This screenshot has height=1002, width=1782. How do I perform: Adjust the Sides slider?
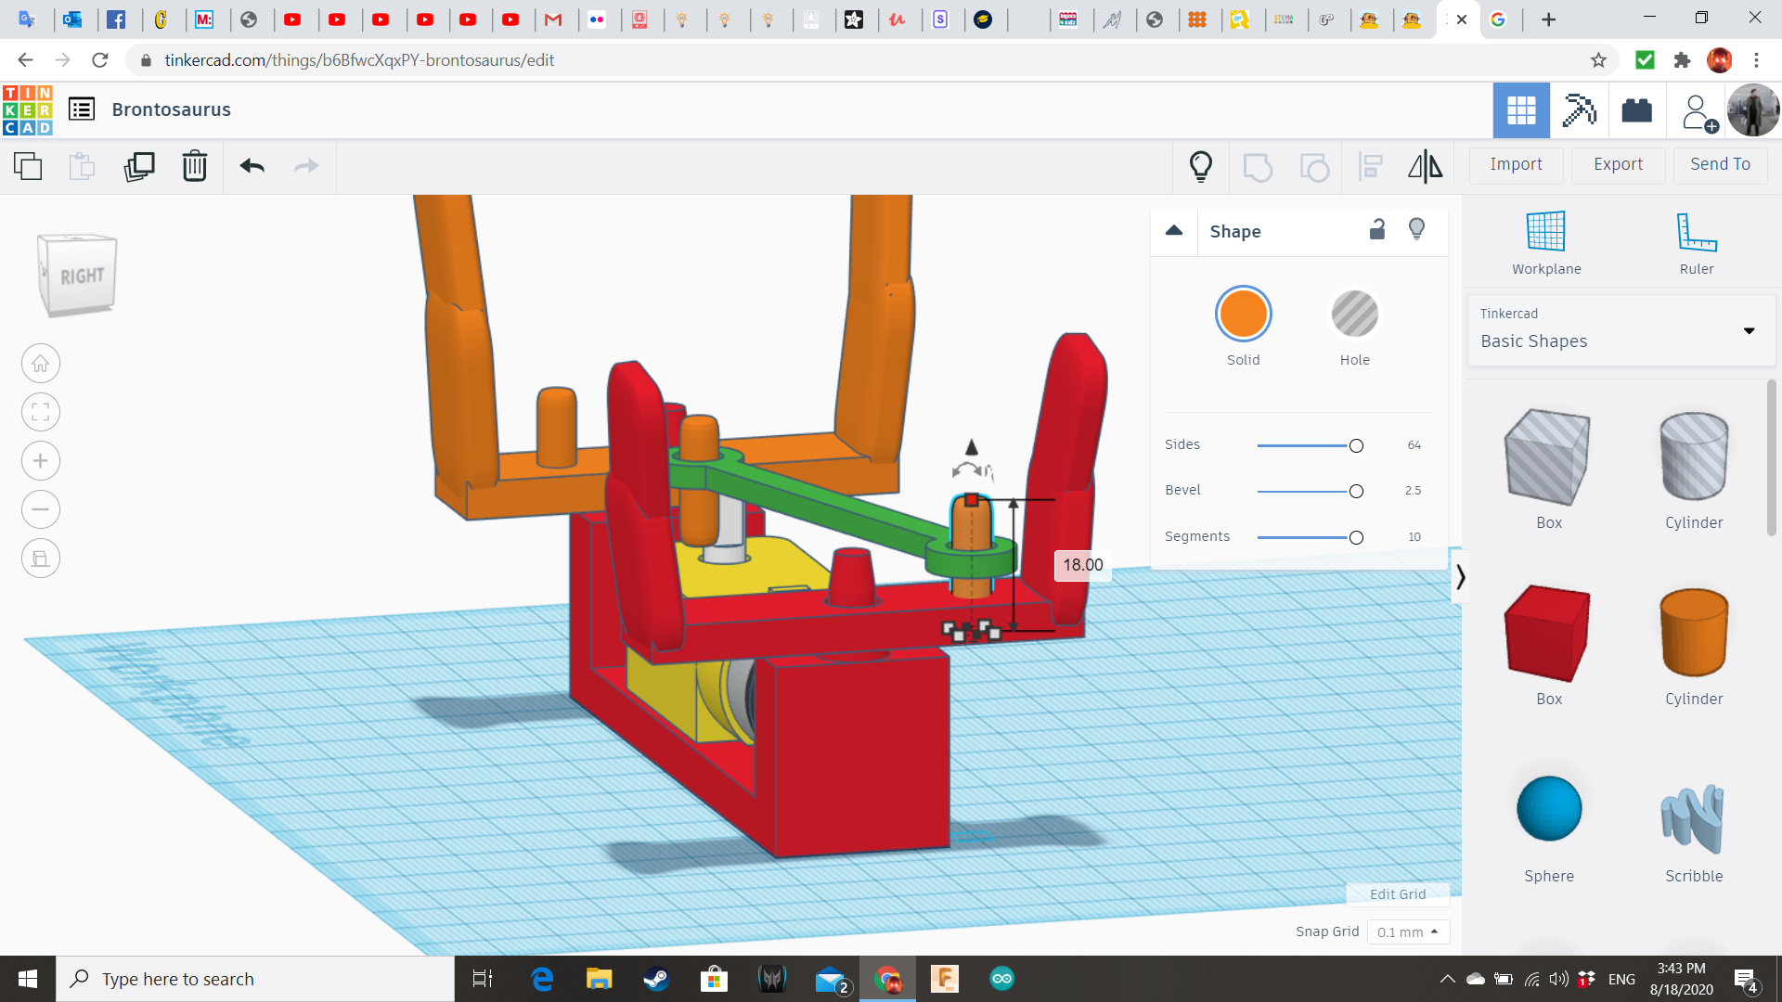(x=1355, y=445)
